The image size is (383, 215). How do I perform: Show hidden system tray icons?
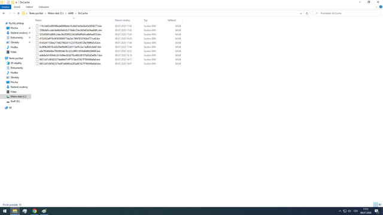(x=340, y=211)
